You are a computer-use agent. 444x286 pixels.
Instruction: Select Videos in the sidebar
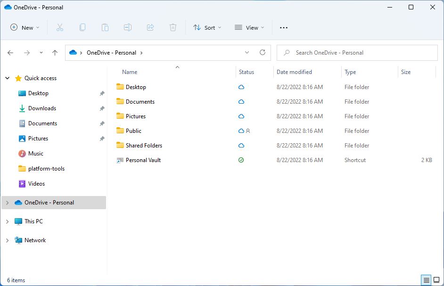[36, 183]
